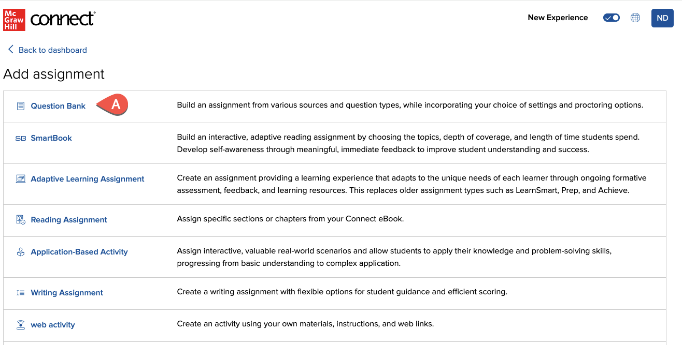The height and width of the screenshot is (345, 682).
Task: Click the Application-Based Activity icon
Action: (21, 252)
